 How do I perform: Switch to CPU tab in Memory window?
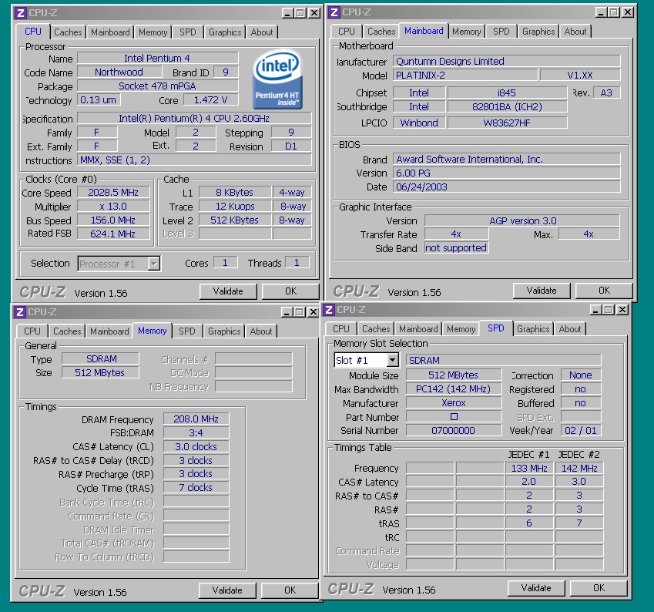[32, 331]
